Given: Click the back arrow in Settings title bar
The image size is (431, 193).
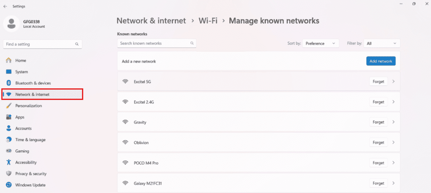Looking at the screenshot, I should pos(5,6).
